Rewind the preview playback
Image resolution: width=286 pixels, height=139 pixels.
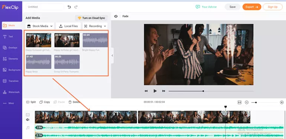(146, 91)
